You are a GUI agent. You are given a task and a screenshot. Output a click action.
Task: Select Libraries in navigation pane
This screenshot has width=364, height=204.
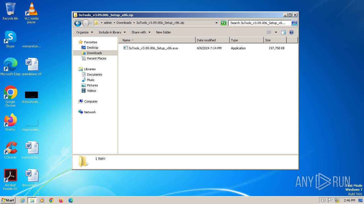(x=90, y=69)
